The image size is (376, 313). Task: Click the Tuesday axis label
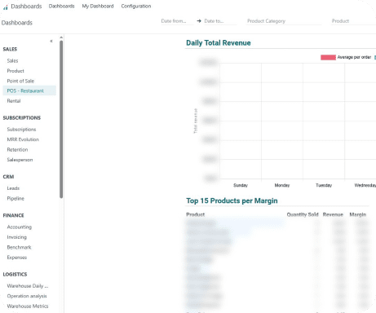[x=324, y=185]
